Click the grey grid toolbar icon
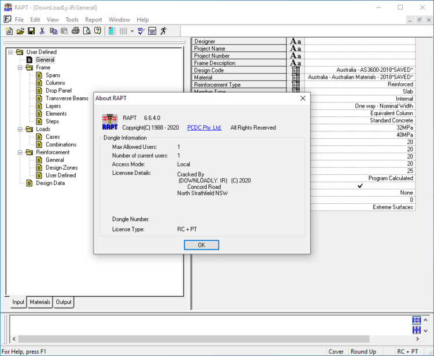This screenshot has height=356, width=434. tap(123, 31)
